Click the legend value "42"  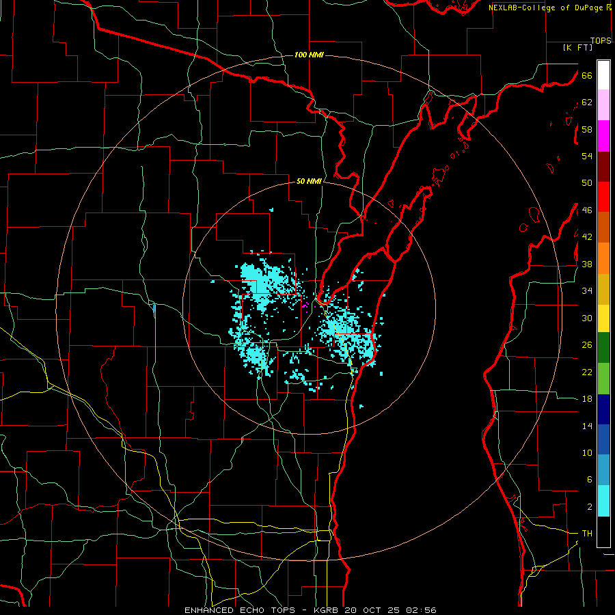pos(587,237)
